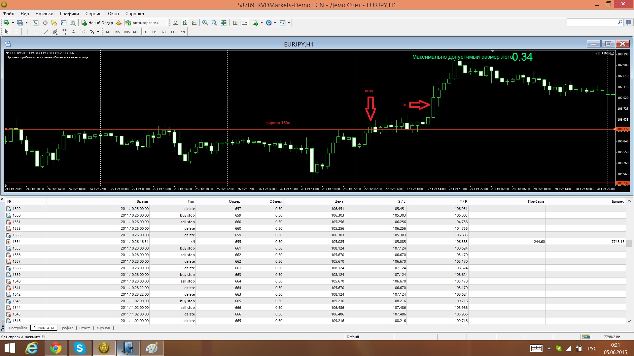Expand the Periods dropdown arrow
Screen dimensions: 634x356
275,23
